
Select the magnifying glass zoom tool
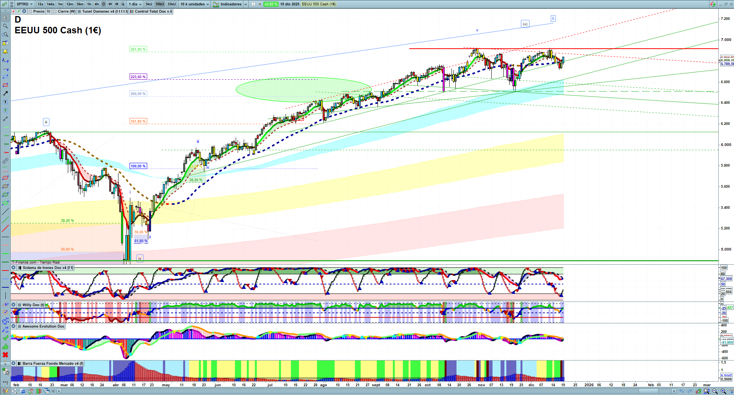coord(5,26)
